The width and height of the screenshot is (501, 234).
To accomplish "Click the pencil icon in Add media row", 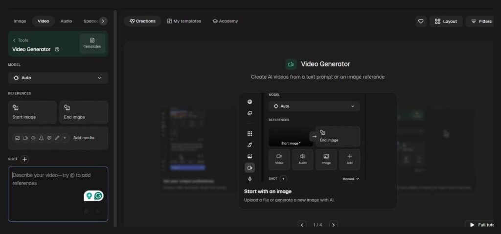I will point(57,138).
